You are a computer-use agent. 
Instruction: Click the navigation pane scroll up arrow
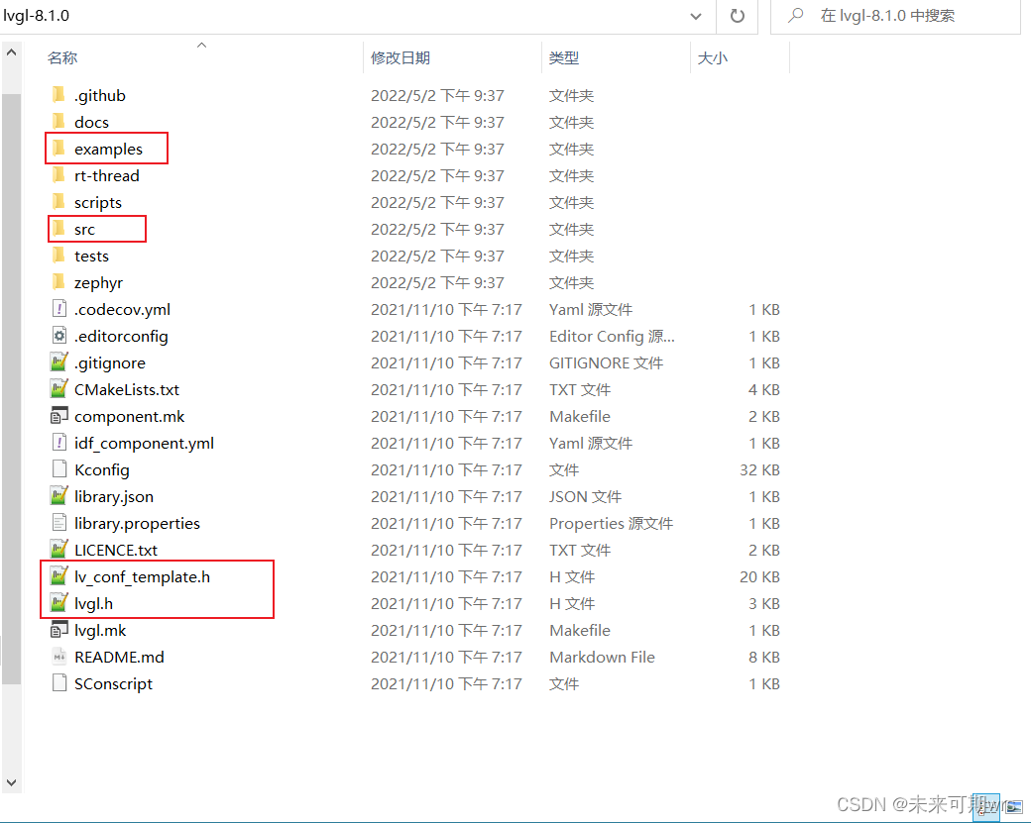11,51
